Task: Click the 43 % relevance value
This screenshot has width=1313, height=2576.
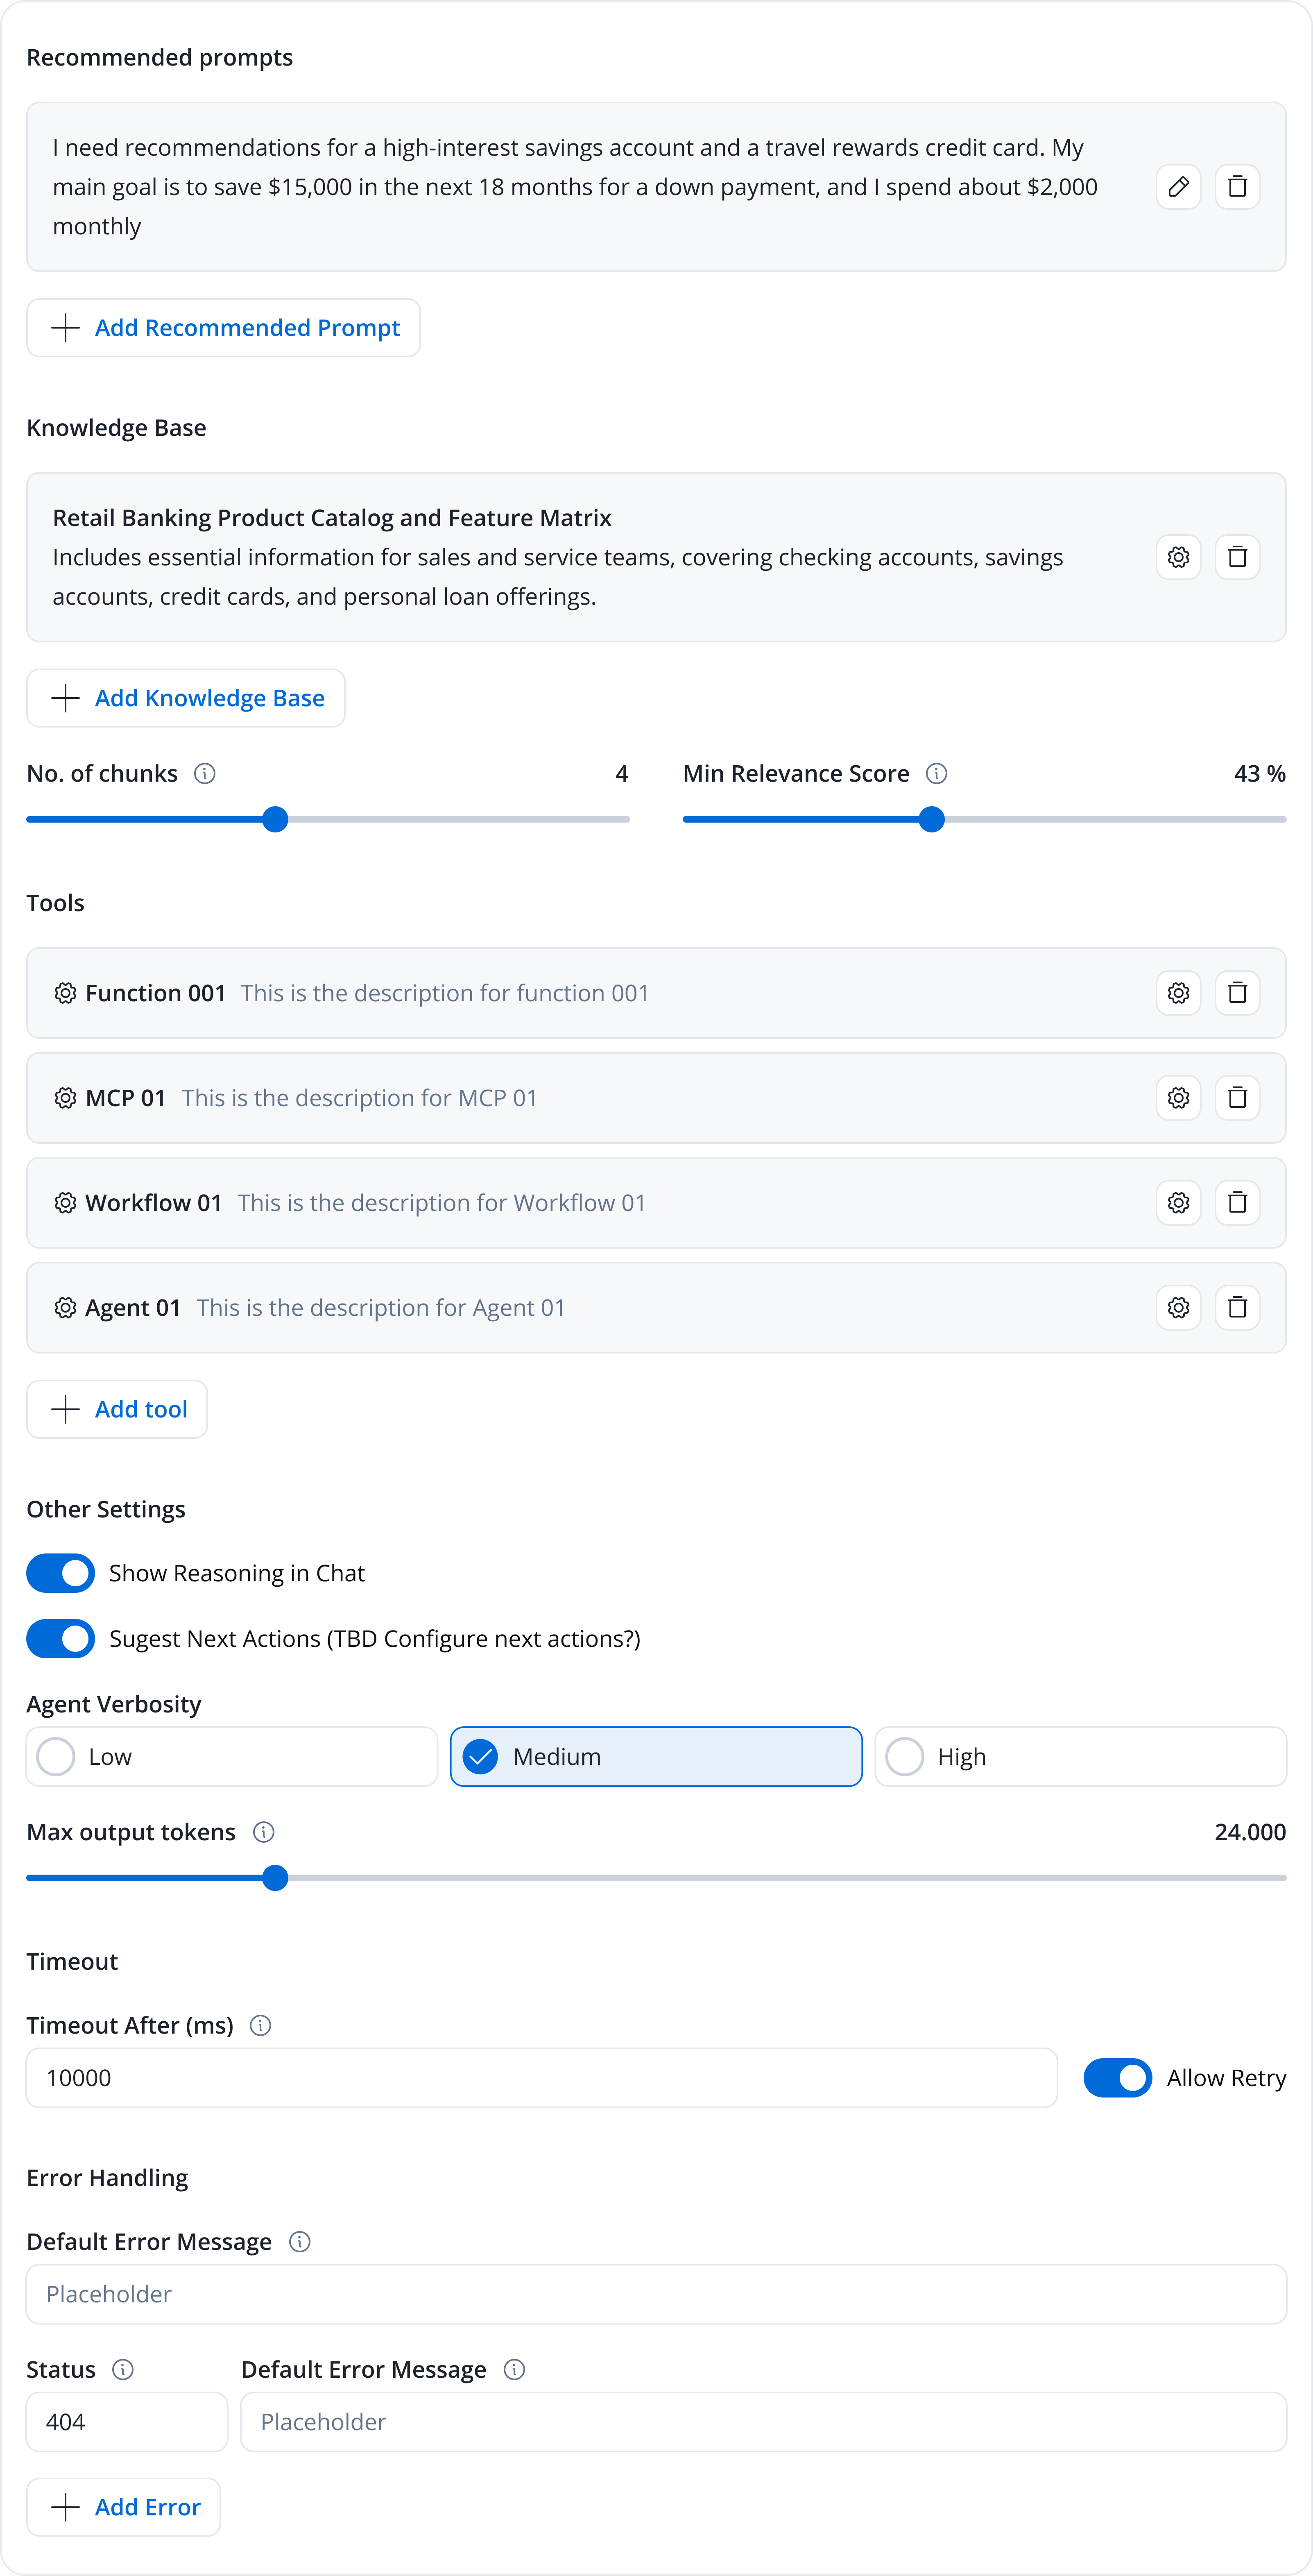Action: (1260, 773)
